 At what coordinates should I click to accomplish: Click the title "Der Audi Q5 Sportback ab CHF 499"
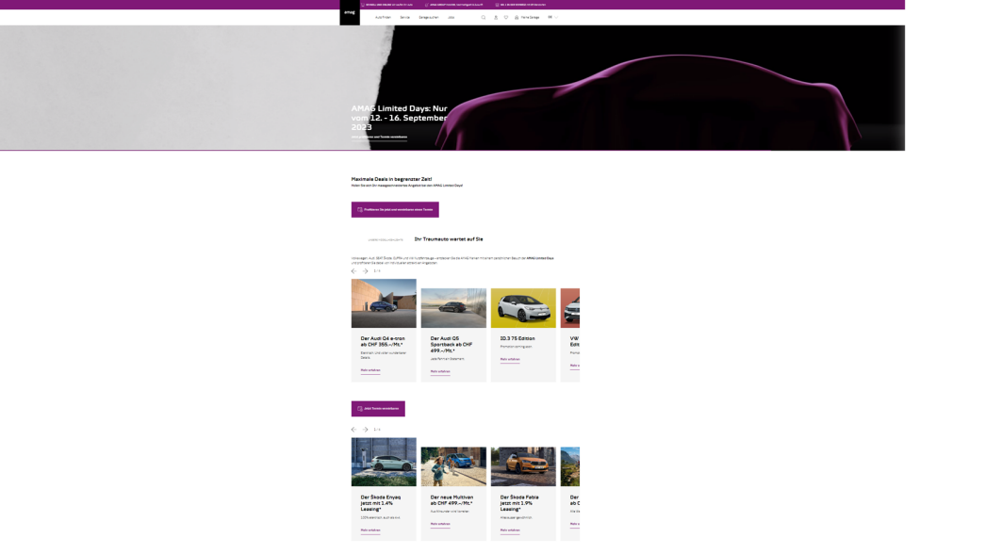coord(451,344)
